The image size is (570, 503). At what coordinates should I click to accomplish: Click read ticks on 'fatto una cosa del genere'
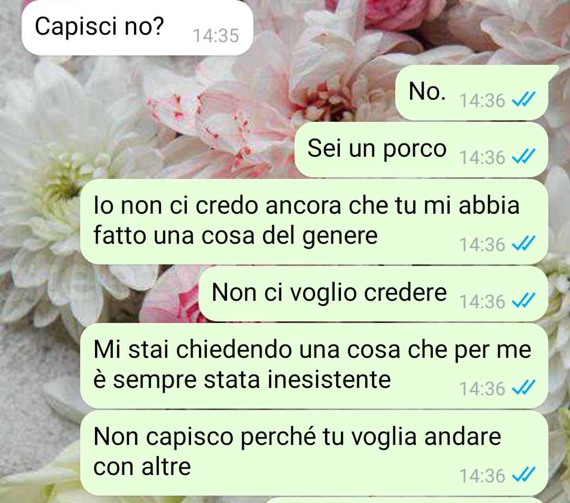click(524, 243)
